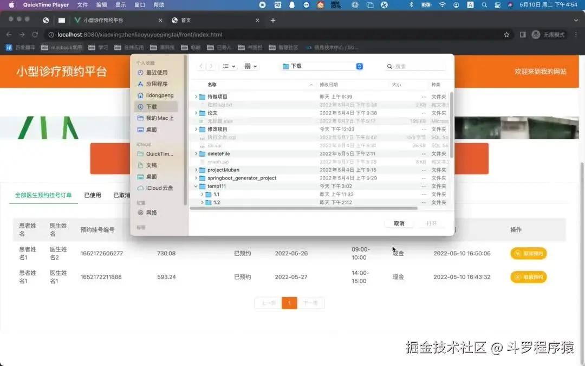The width and height of the screenshot is (585, 366).
Task: Close the 首页 browser tab
Action: coord(257,20)
